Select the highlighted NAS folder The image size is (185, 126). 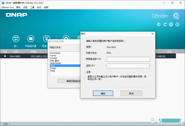[x=65, y=66]
